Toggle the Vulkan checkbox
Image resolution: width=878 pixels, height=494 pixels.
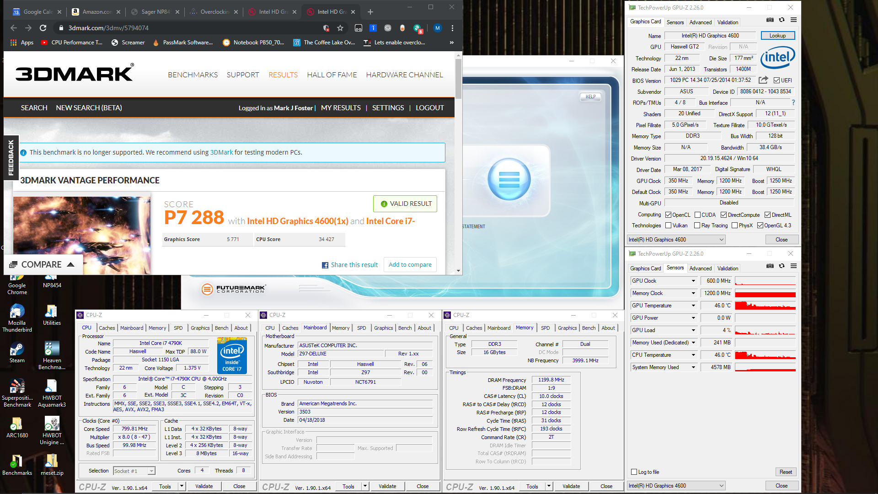coord(668,226)
